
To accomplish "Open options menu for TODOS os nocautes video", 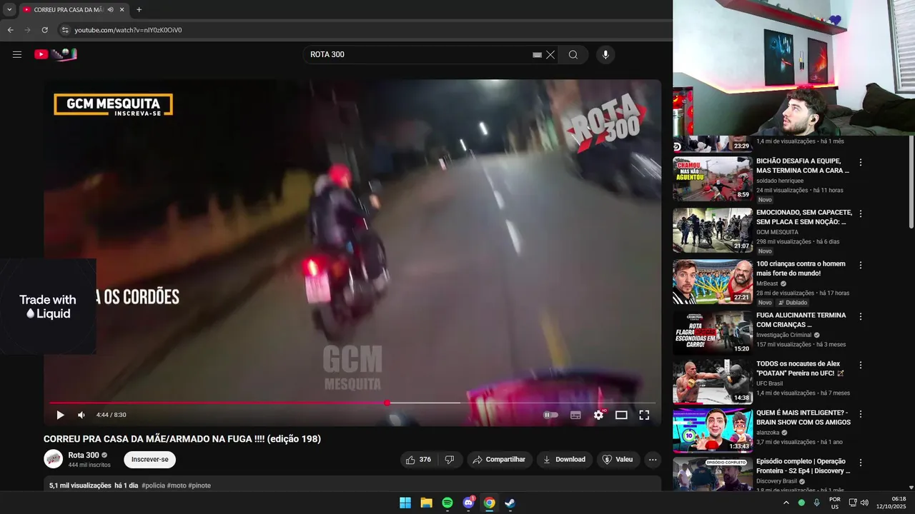I will (x=861, y=366).
